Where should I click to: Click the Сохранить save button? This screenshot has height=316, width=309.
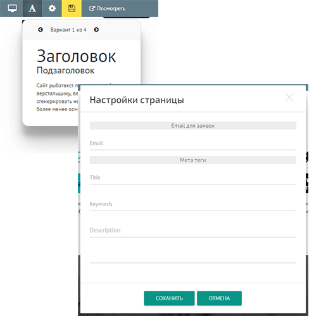169,298
